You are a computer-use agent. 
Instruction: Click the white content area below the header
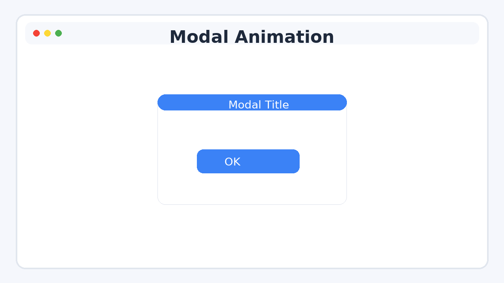tap(98, 157)
